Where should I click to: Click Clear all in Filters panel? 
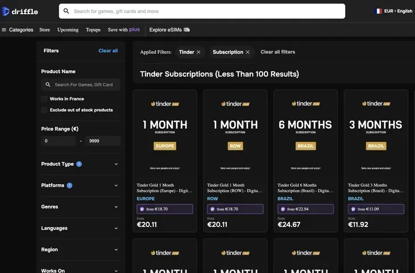[108, 51]
